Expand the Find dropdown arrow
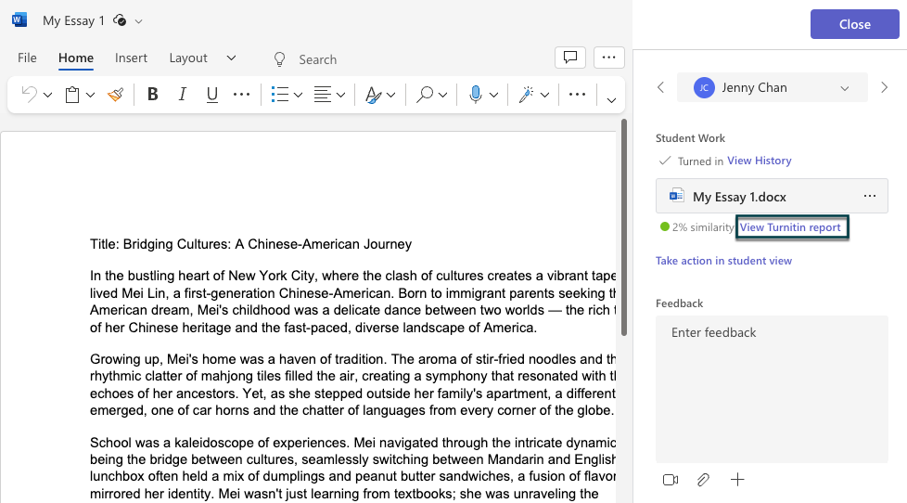The height and width of the screenshot is (503, 907). click(x=442, y=95)
